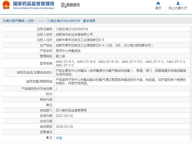Select production address ending 办公楼1楼电器车间
Screen dimensions: 192x144
point(104,45)
